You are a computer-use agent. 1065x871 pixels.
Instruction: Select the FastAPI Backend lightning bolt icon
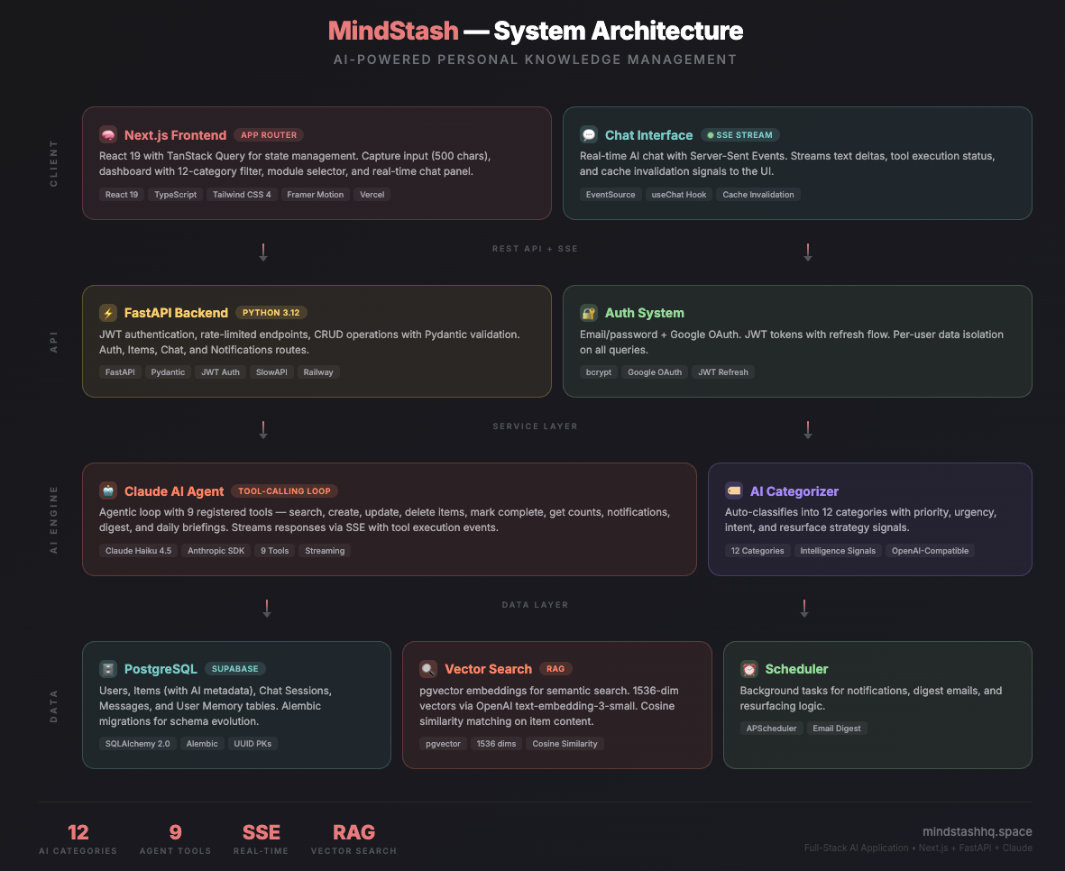click(108, 311)
